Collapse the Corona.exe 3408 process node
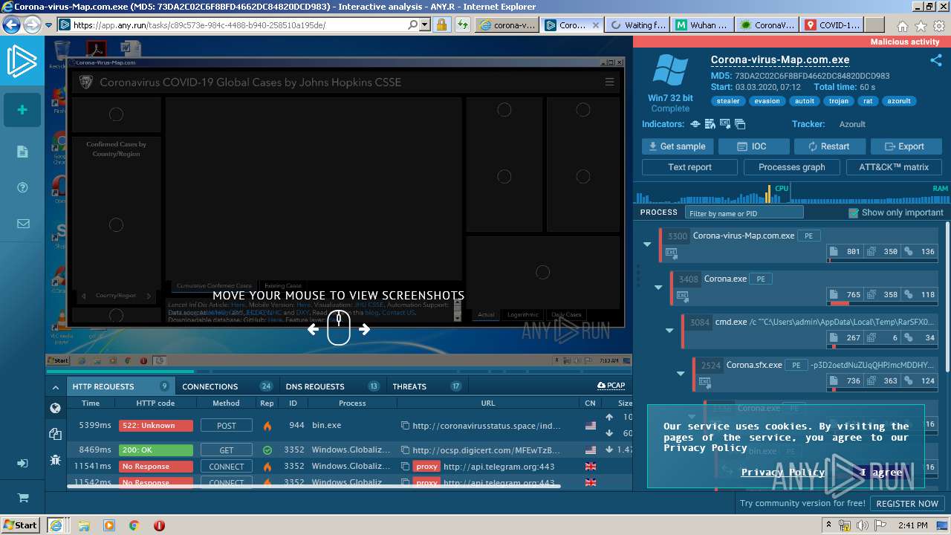This screenshot has height=535, width=951. coord(658,287)
